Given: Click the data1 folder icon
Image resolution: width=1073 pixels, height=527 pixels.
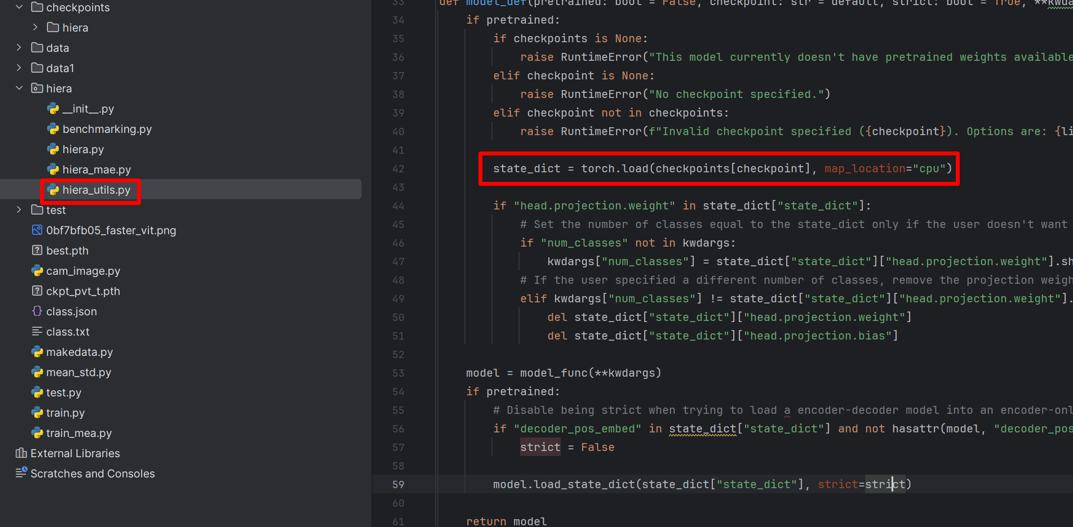Looking at the screenshot, I should click(x=37, y=68).
